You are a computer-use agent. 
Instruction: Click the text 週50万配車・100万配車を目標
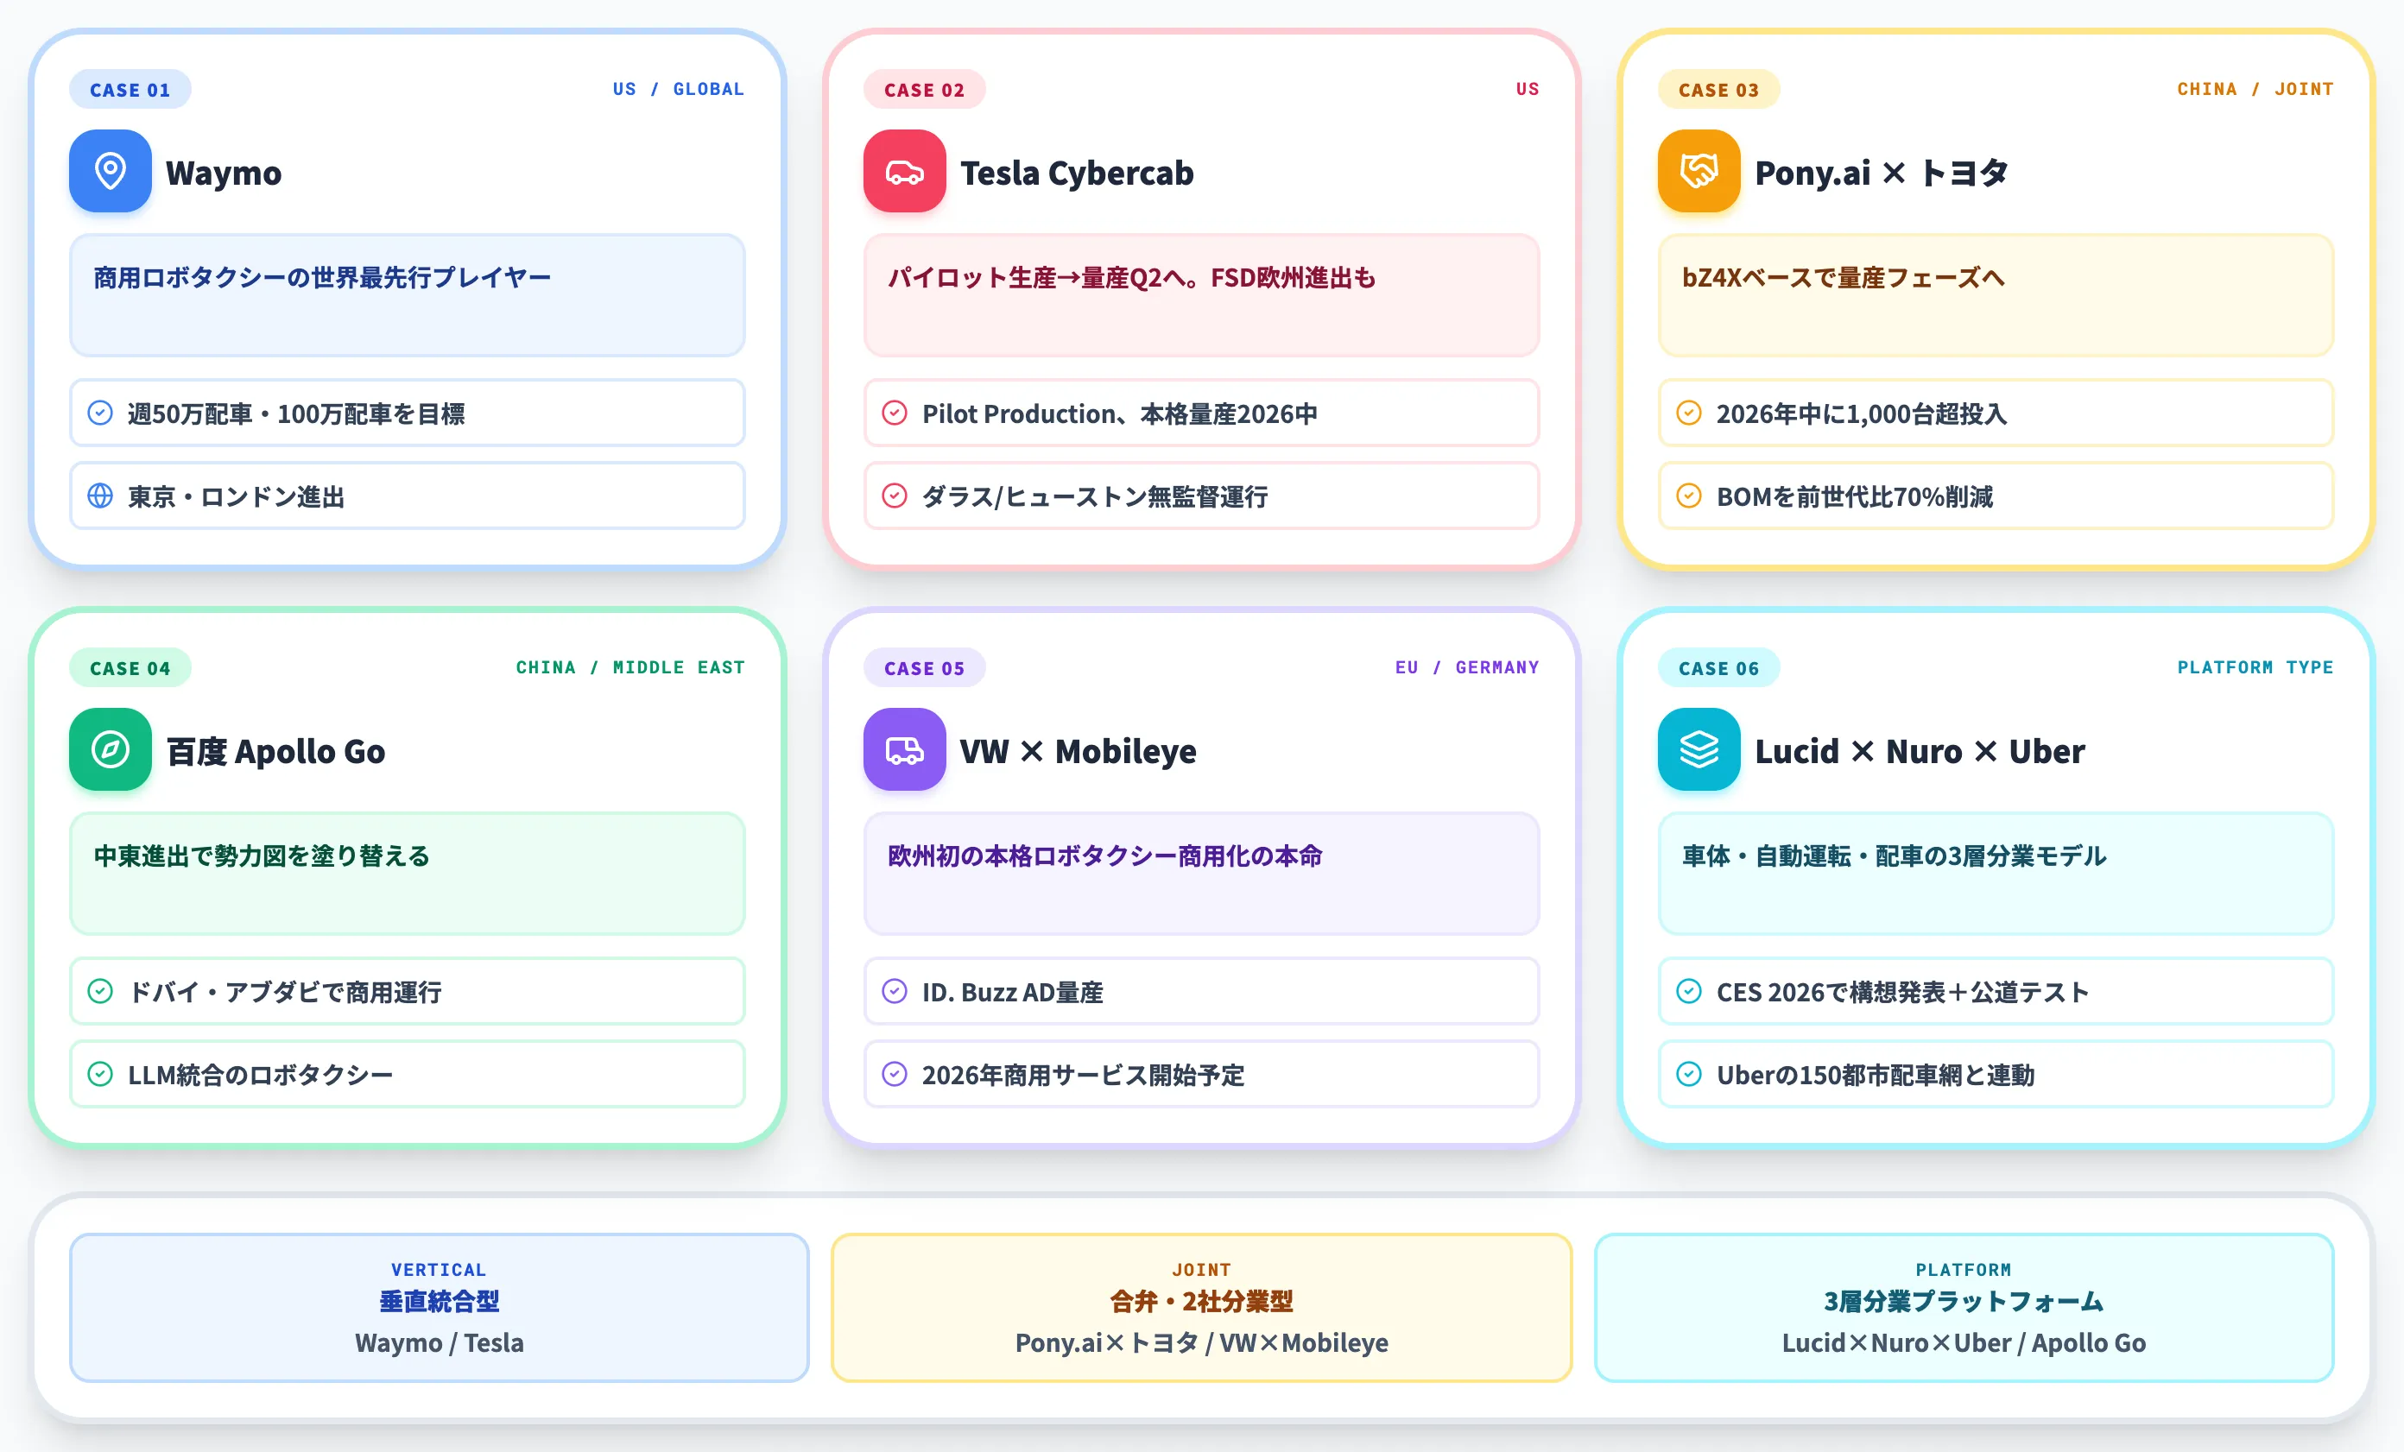click(295, 414)
